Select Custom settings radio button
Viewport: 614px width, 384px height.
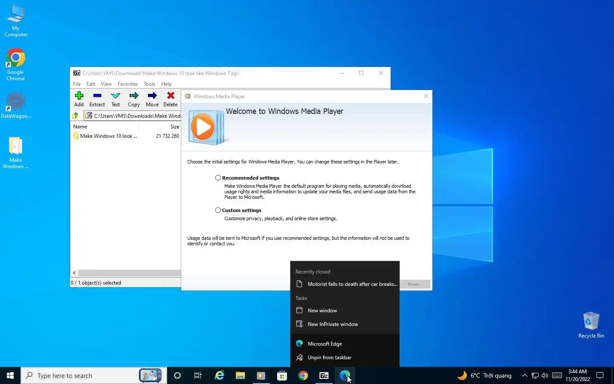(x=218, y=210)
